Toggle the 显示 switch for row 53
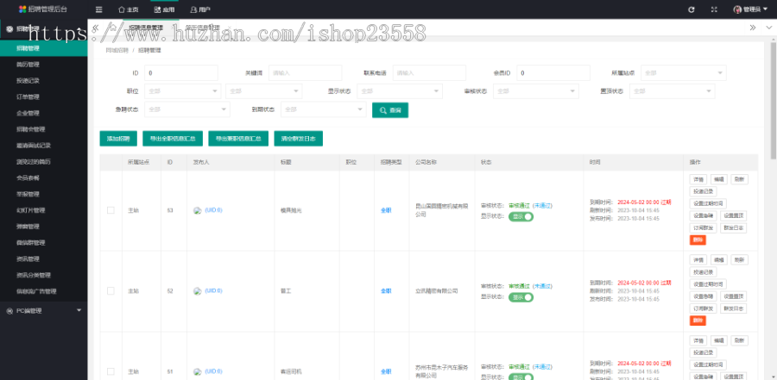777x380 pixels. point(521,216)
